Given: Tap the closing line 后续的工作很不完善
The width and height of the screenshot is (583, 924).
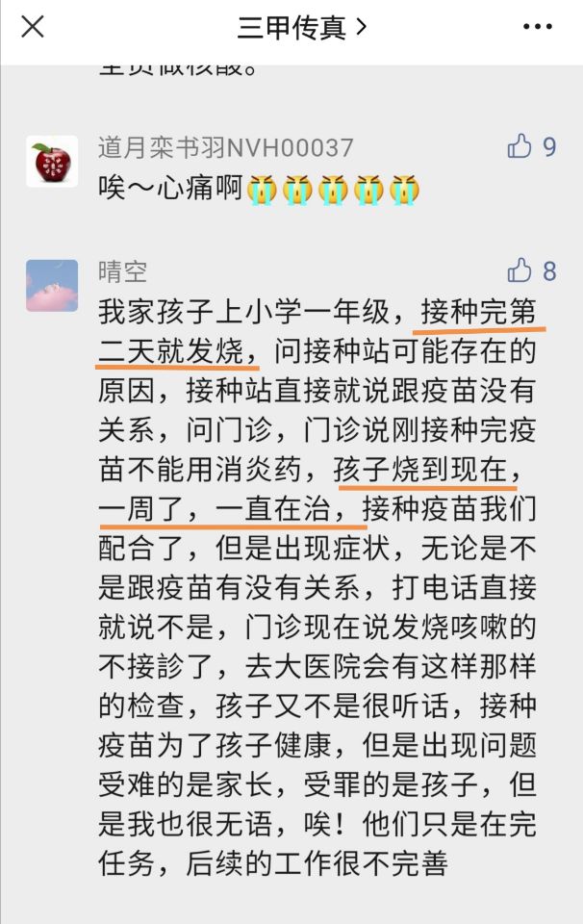Looking at the screenshot, I should coord(317,864).
